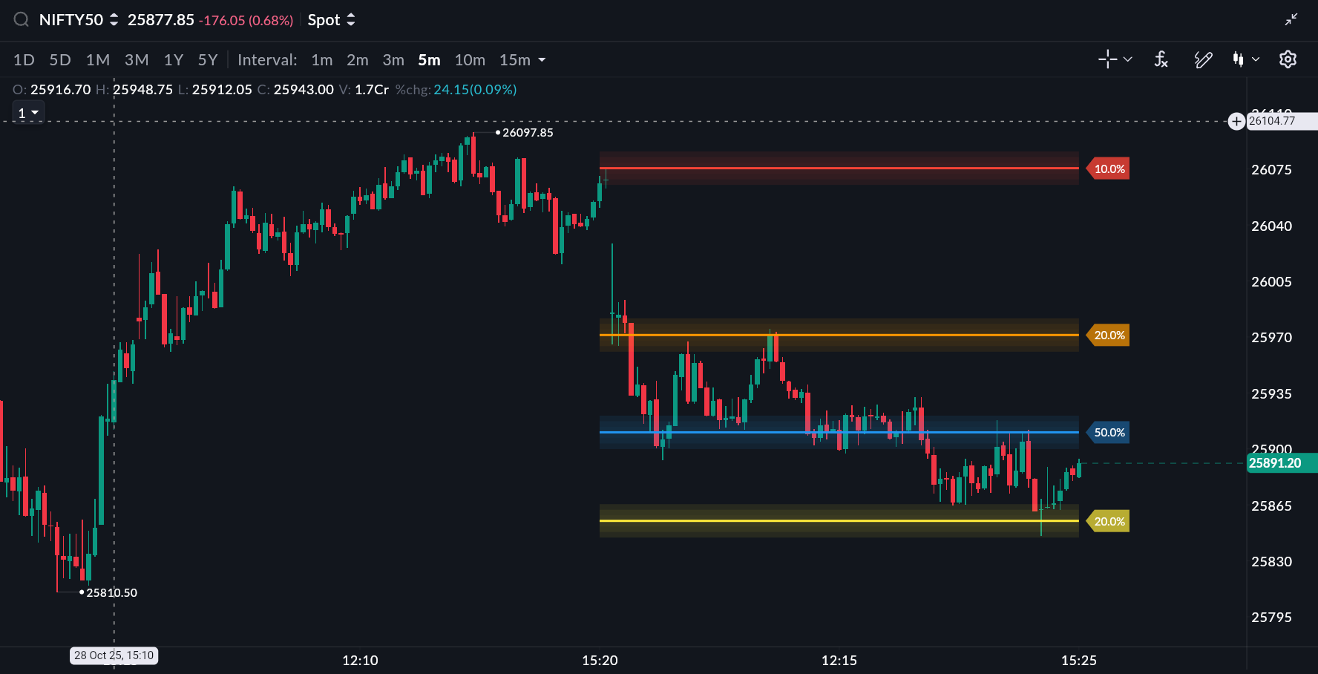Open the indicators fx menu
The width and height of the screenshot is (1318, 674).
point(1161,59)
